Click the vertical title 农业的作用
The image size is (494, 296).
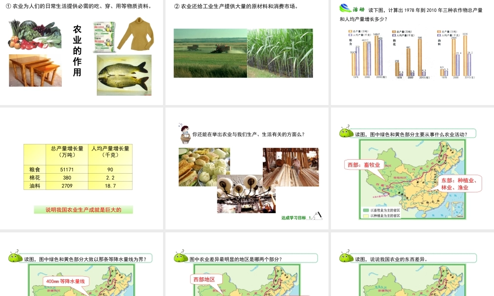(x=77, y=51)
